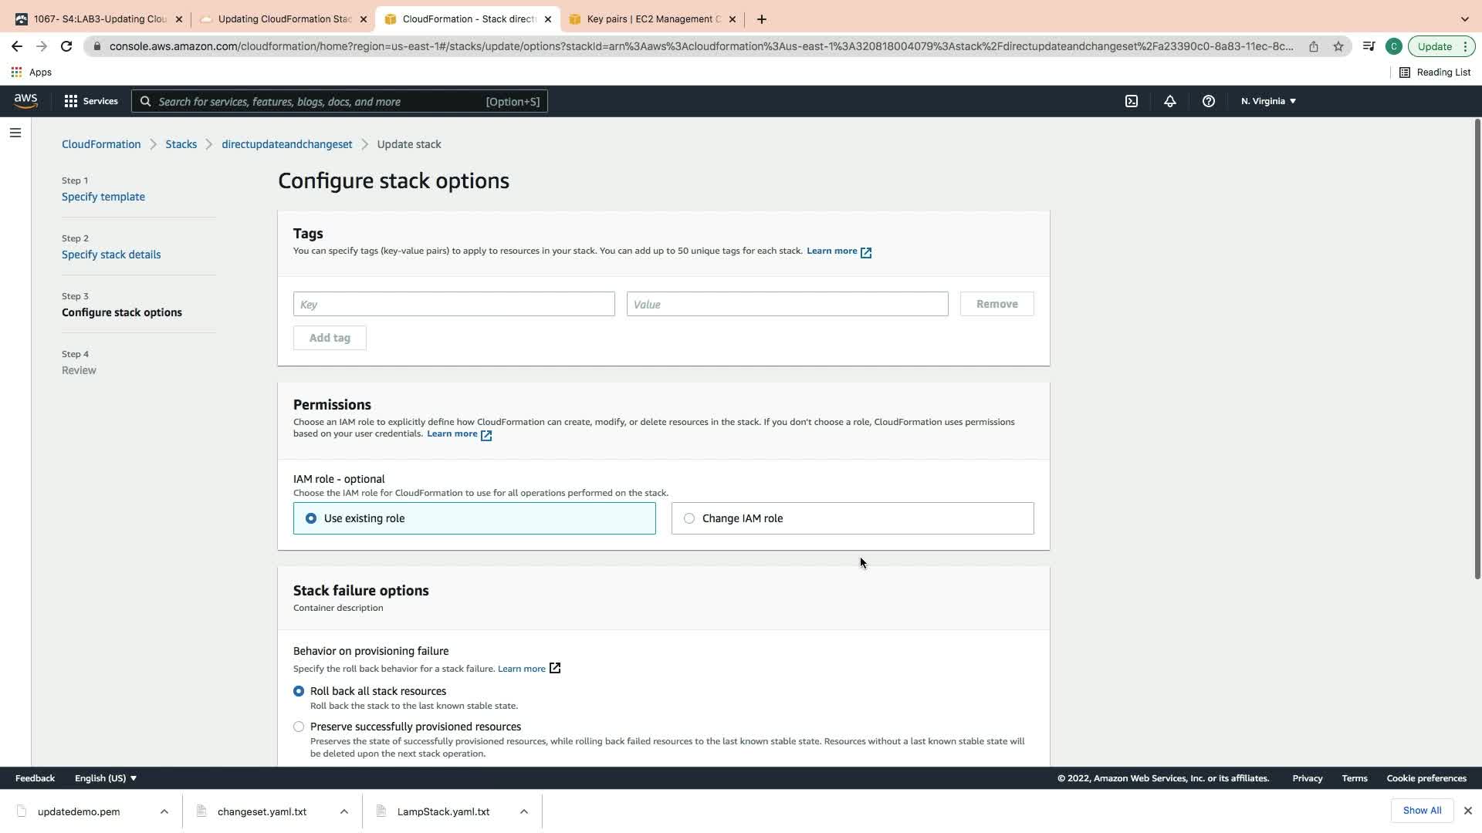Choose Preserve successfully provisioned resources
The height and width of the screenshot is (833, 1482).
299,727
